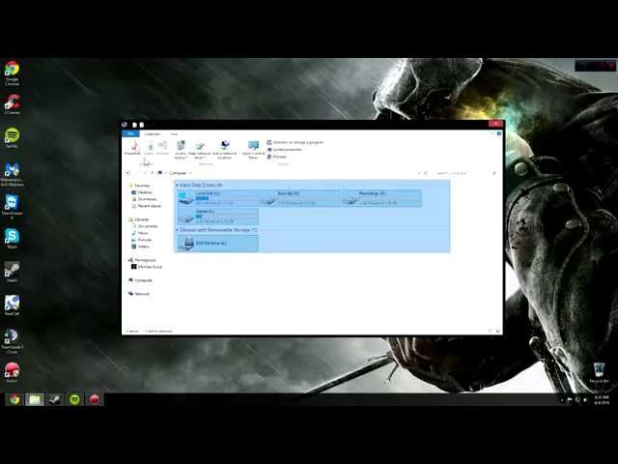Image resolution: width=618 pixels, height=464 pixels.
Task: Open the RaidCall desktop shortcut
Action: pyautogui.click(x=12, y=305)
